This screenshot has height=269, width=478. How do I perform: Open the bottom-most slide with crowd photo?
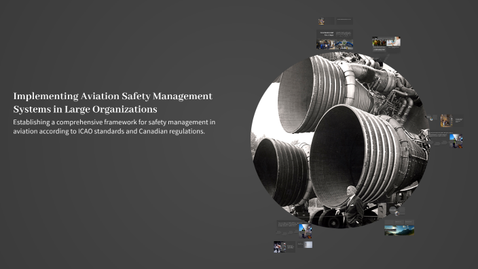coord(284,247)
